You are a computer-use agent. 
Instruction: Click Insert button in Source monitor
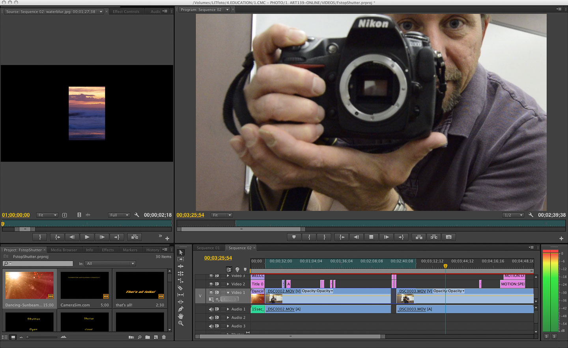pyautogui.click(x=135, y=237)
